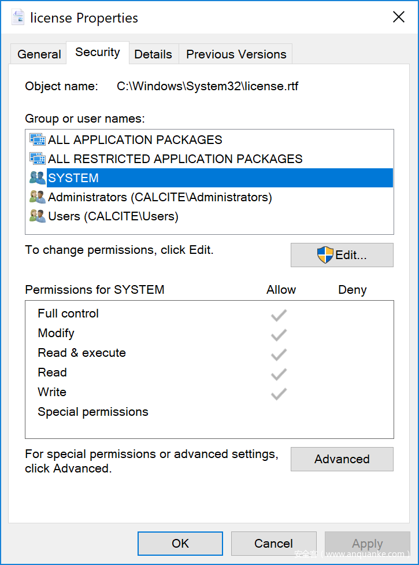
Task: Click the Users group icon
Action: coord(38,216)
